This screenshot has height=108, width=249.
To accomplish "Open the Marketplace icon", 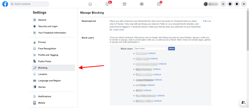I will coord(124,4).
